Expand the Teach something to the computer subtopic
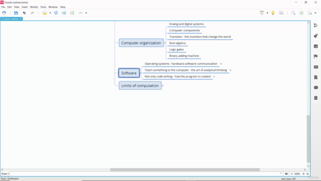321x181 pixels. coord(230,70)
